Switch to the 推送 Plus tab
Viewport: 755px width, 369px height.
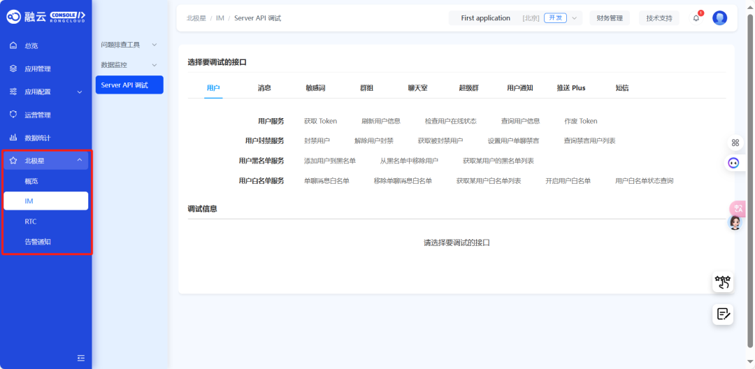point(571,88)
